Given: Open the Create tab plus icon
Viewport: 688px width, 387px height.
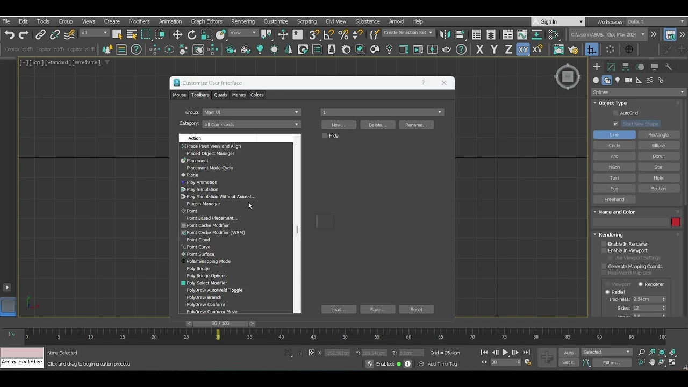Looking at the screenshot, I should coord(597,67).
